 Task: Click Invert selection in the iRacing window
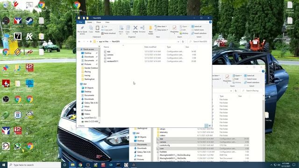(x=252, y=83)
